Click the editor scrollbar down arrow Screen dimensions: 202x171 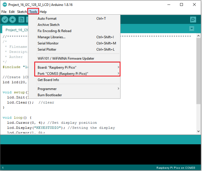pos(198,131)
